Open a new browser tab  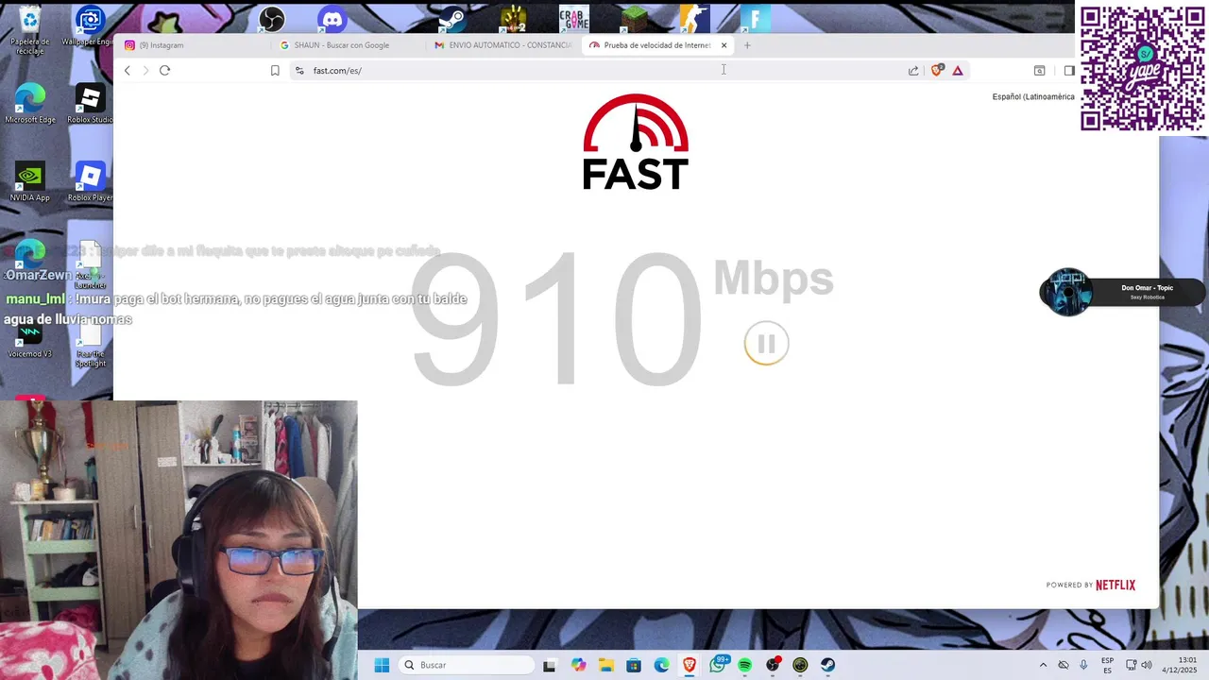[x=747, y=44]
